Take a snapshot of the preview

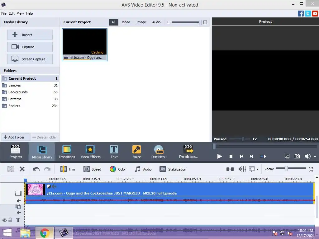coord(297,156)
